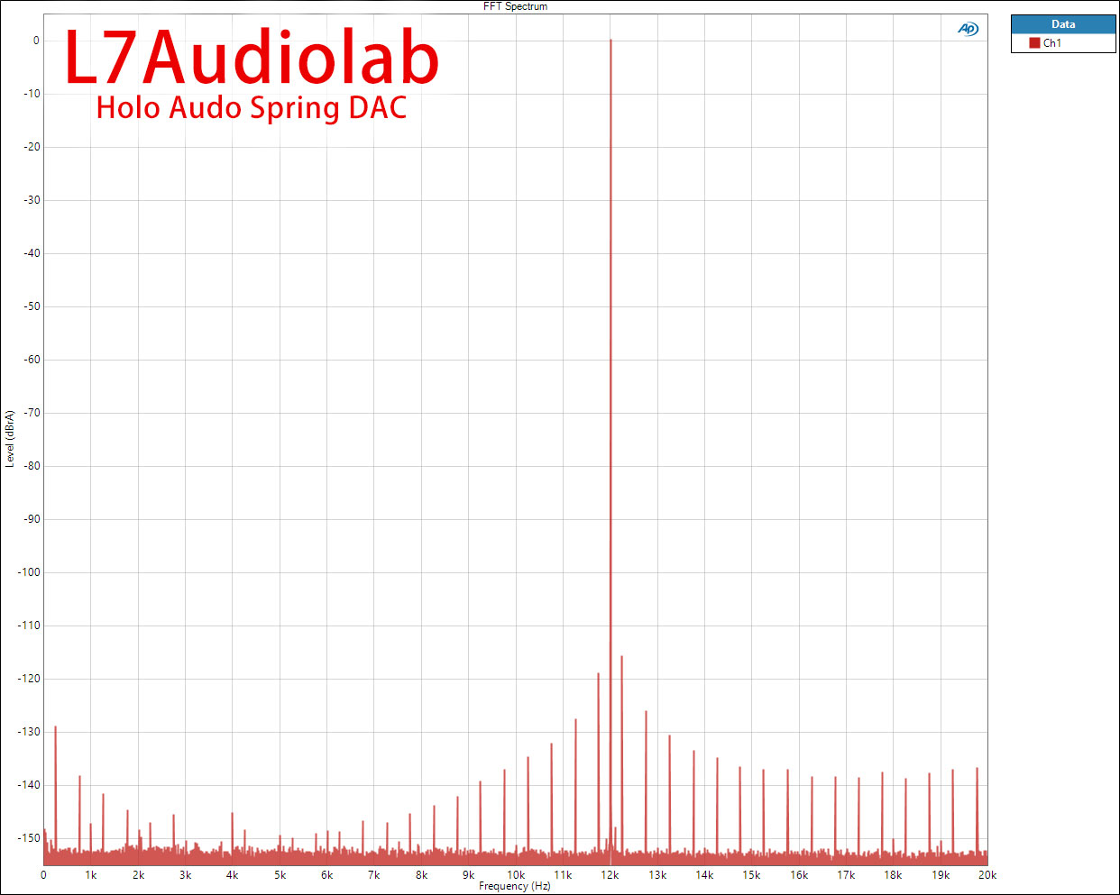Click the 9k frequency axis label
The height and width of the screenshot is (895, 1120).
click(x=468, y=875)
